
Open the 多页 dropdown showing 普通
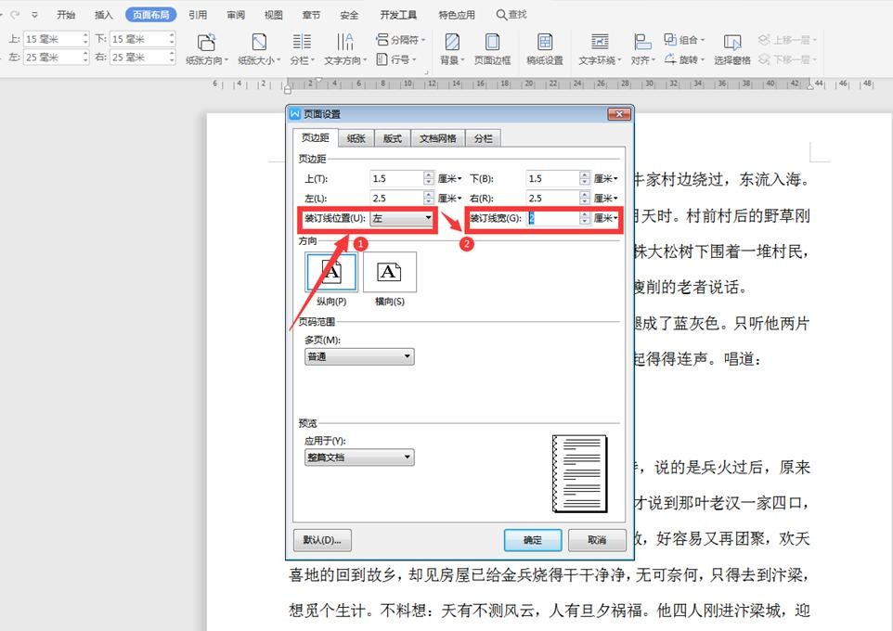pos(359,356)
